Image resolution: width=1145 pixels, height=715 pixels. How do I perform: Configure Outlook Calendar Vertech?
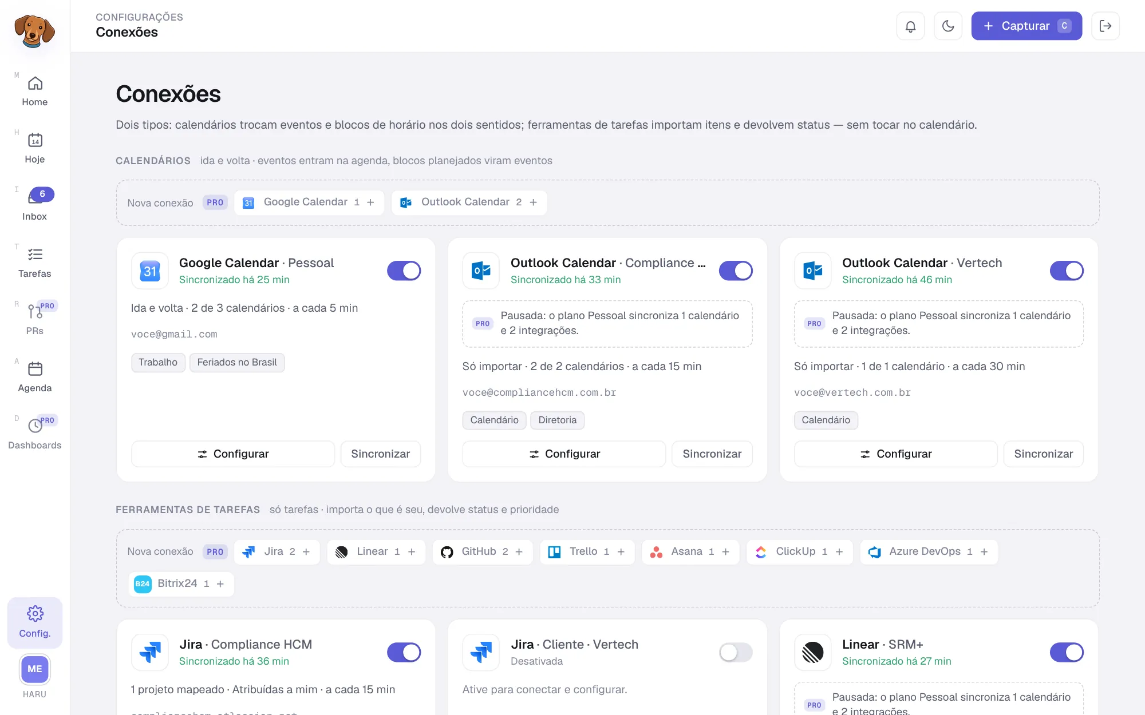896,454
